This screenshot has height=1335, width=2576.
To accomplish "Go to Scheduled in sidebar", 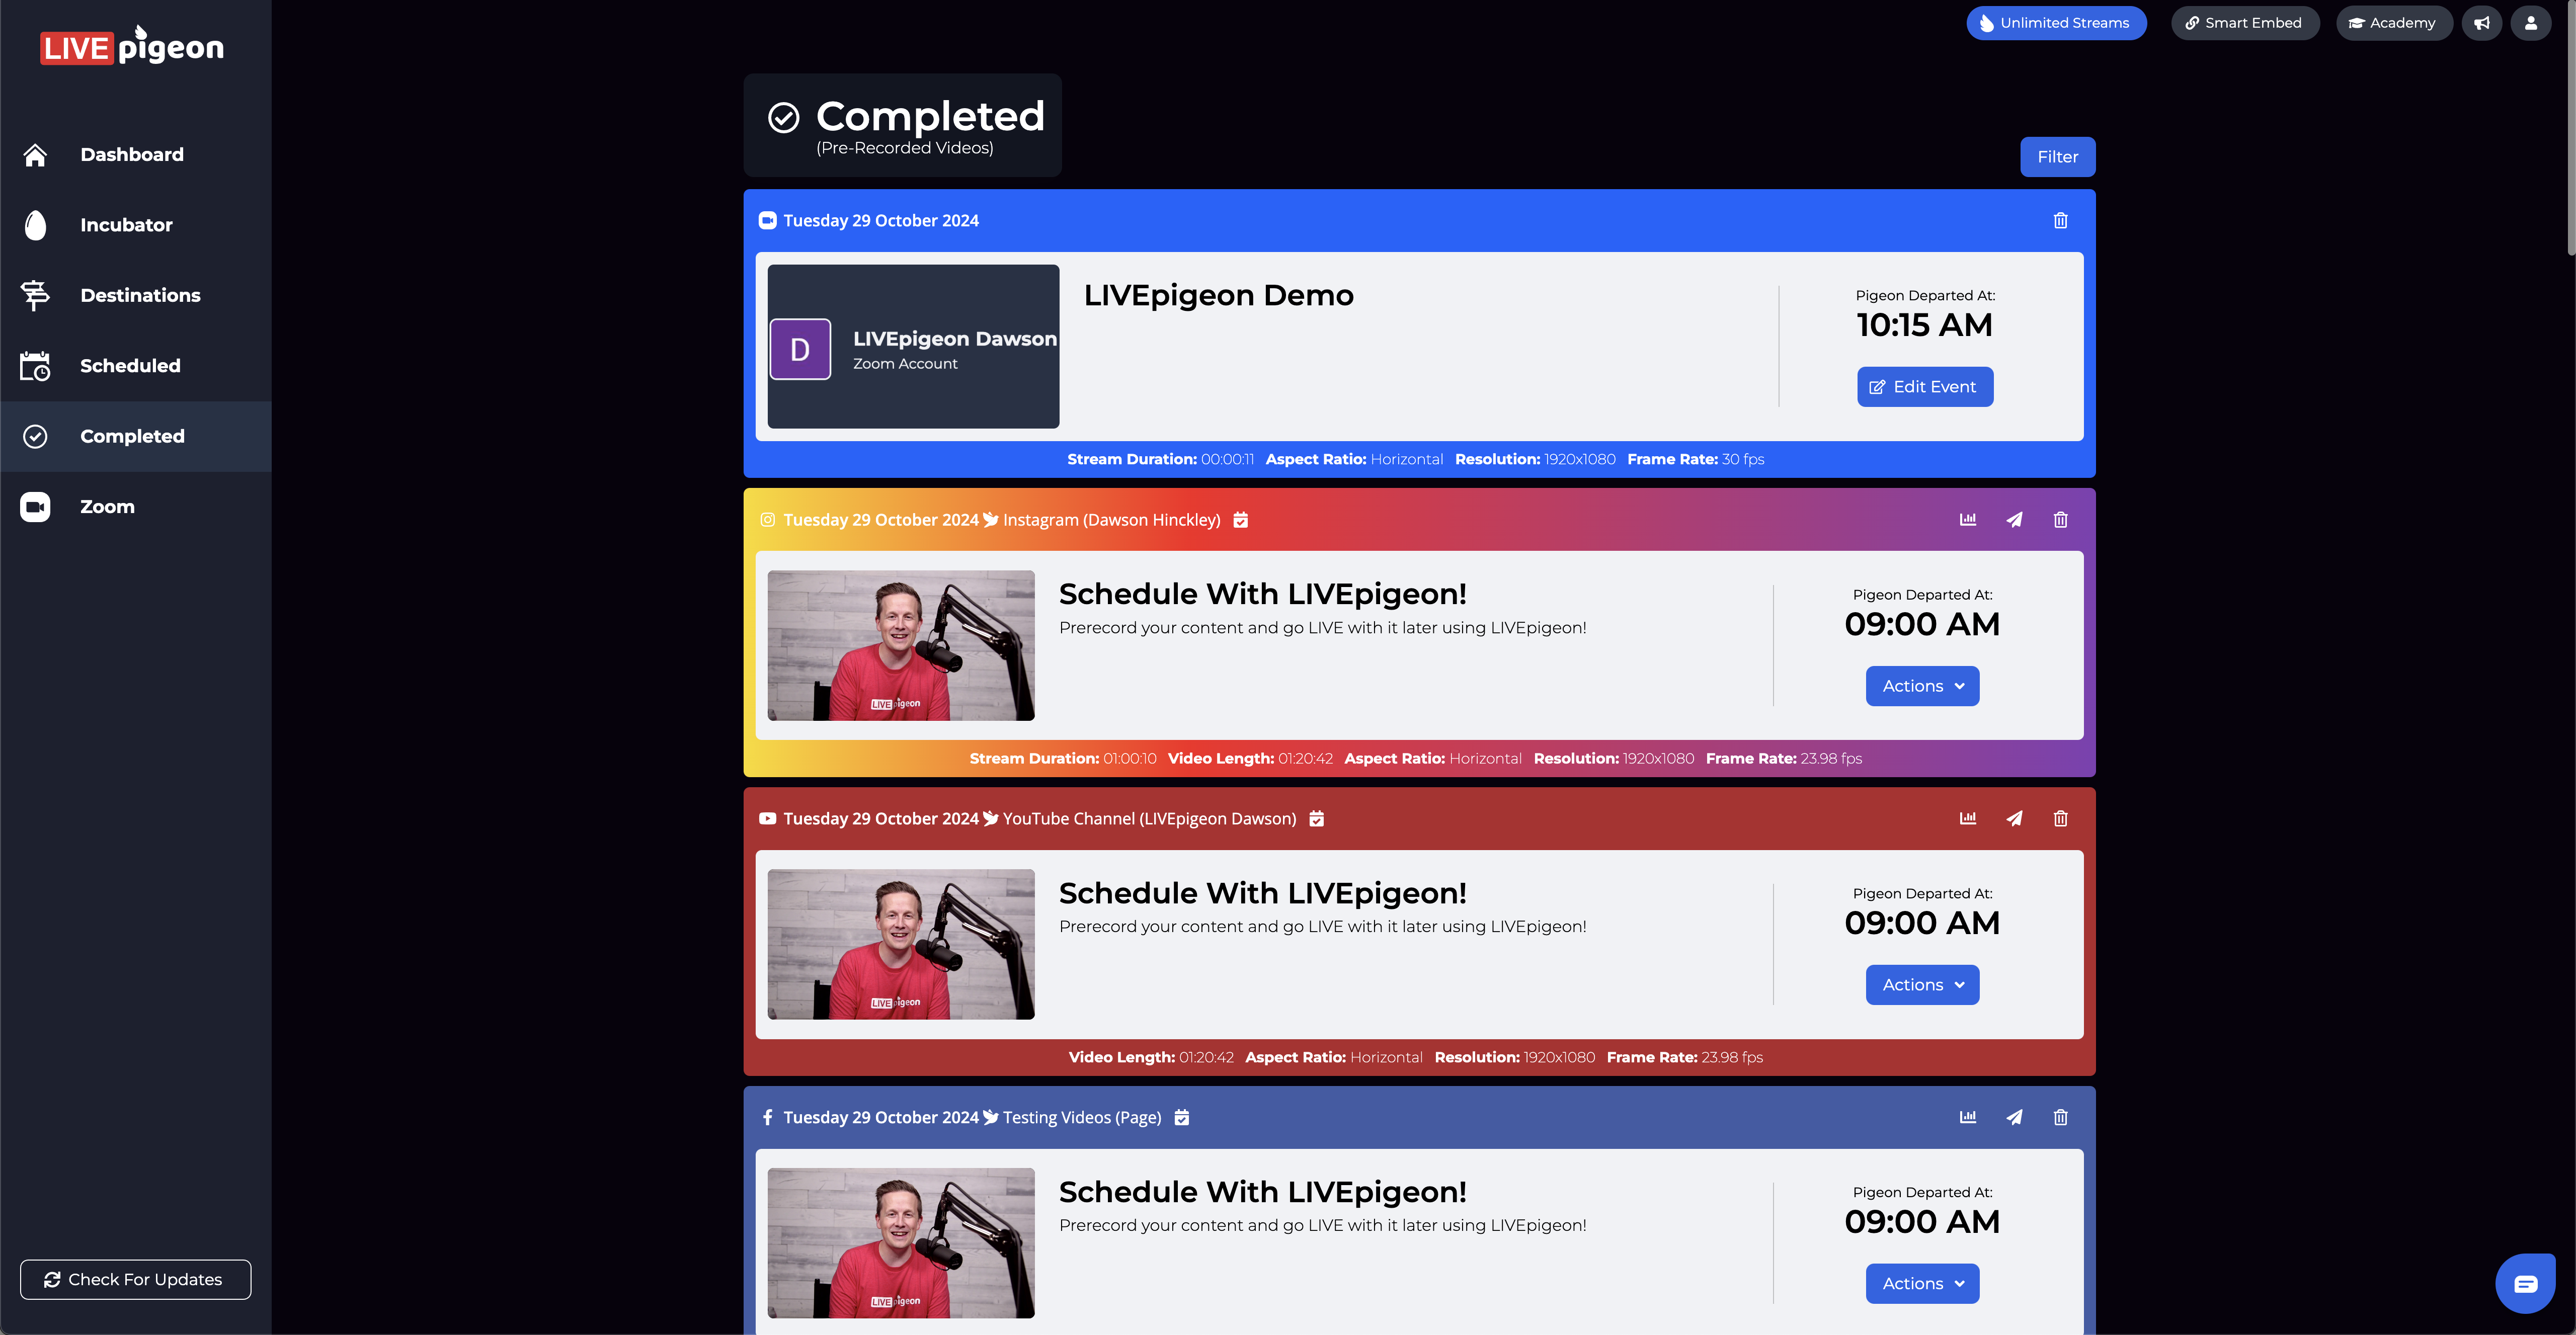I will (130, 366).
